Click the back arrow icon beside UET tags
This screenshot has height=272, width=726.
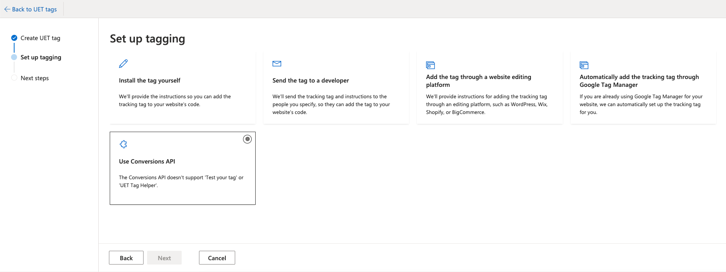pyautogui.click(x=7, y=9)
